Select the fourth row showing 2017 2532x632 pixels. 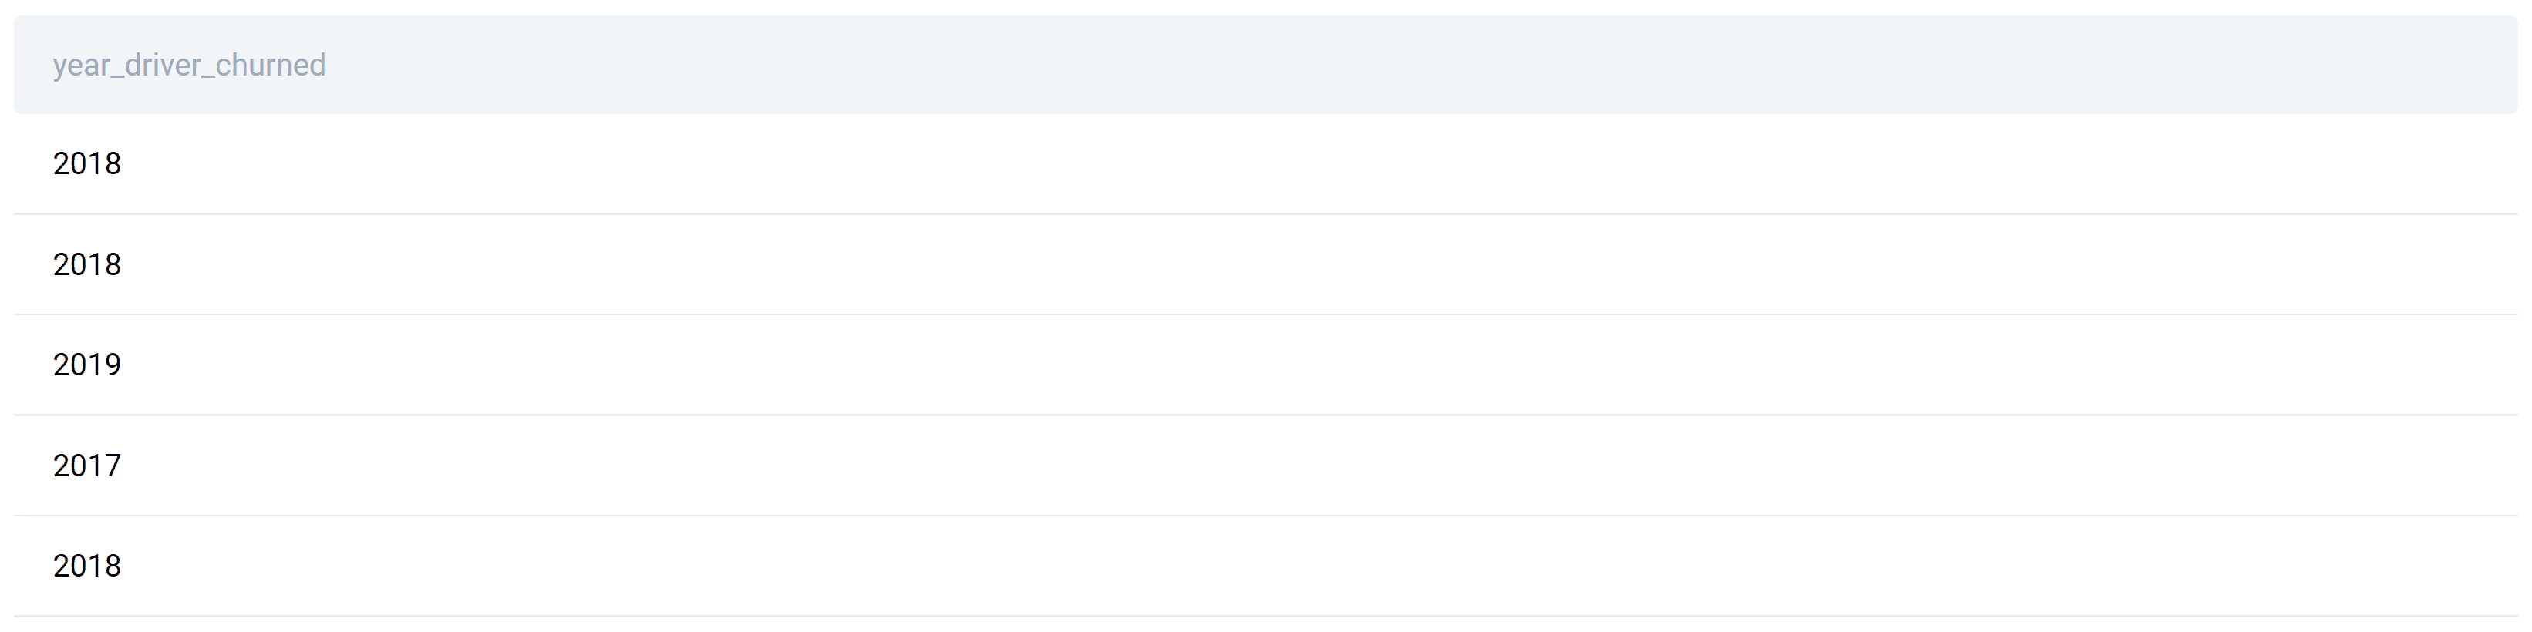click(x=86, y=465)
